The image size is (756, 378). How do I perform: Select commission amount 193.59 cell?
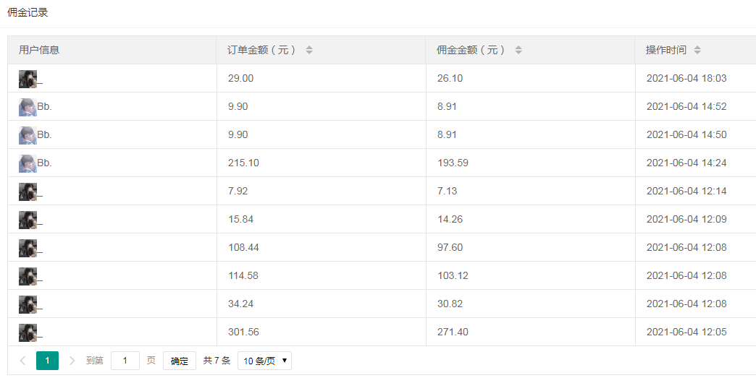(x=530, y=163)
